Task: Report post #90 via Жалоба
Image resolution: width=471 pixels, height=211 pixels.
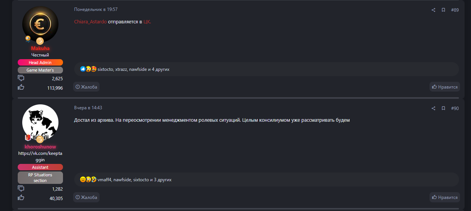Action: click(86, 197)
